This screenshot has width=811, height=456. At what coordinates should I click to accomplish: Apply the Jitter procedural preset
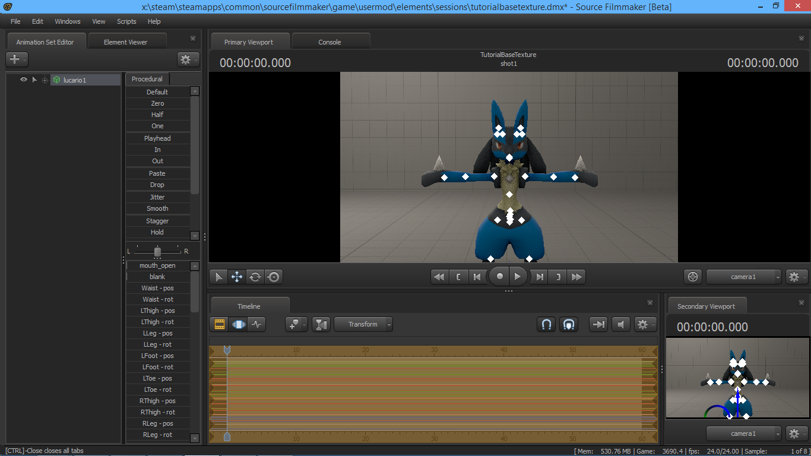(157, 197)
